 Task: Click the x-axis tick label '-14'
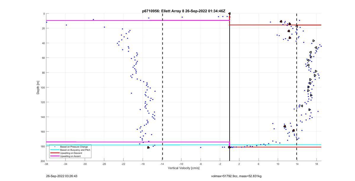(x=162, y=164)
